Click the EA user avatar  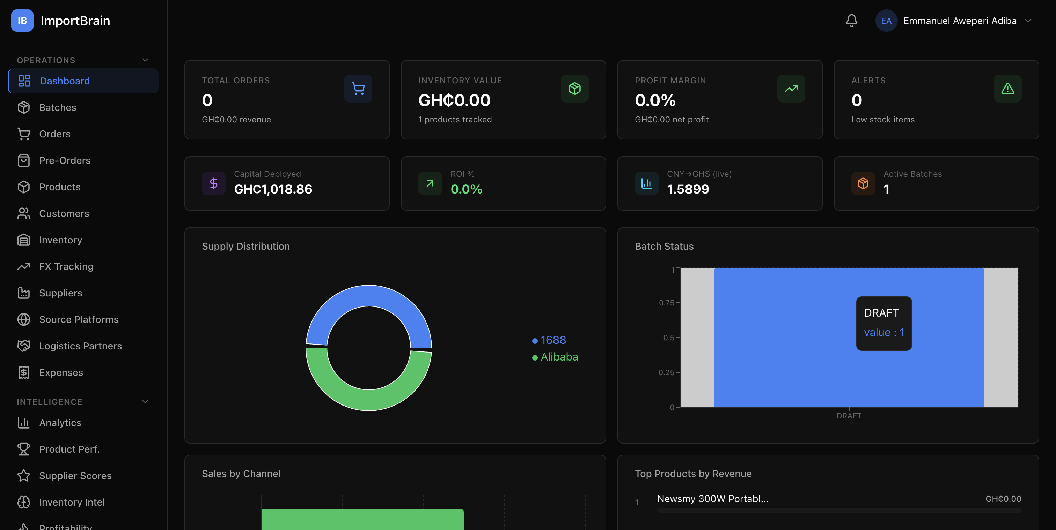[x=886, y=21]
